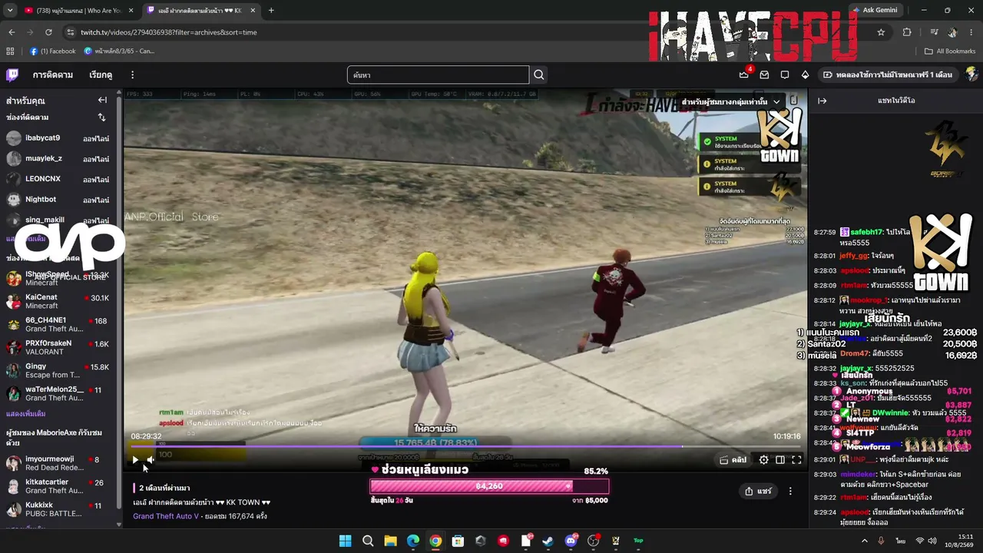Select the 66_CH4NE1 live channel
Viewport: 983px width, 553px height.
pyautogui.click(x=58, y=324)
